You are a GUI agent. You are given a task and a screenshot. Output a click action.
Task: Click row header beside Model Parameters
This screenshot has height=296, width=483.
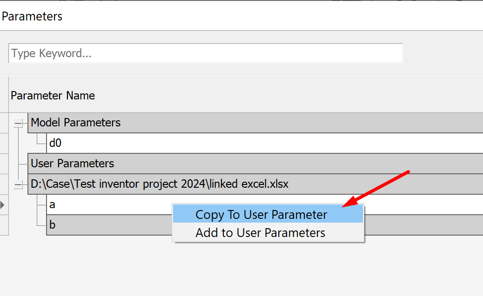(4, 123)
